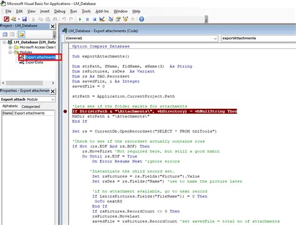This screenshot has width=296, height=225.
Task: Click the highlighted If Dir breakpoint line
Action: click(154, 111)
